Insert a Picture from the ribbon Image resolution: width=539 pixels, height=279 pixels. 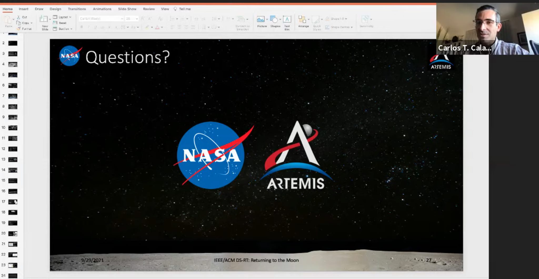pyautogui.click(x=261, y=19)
